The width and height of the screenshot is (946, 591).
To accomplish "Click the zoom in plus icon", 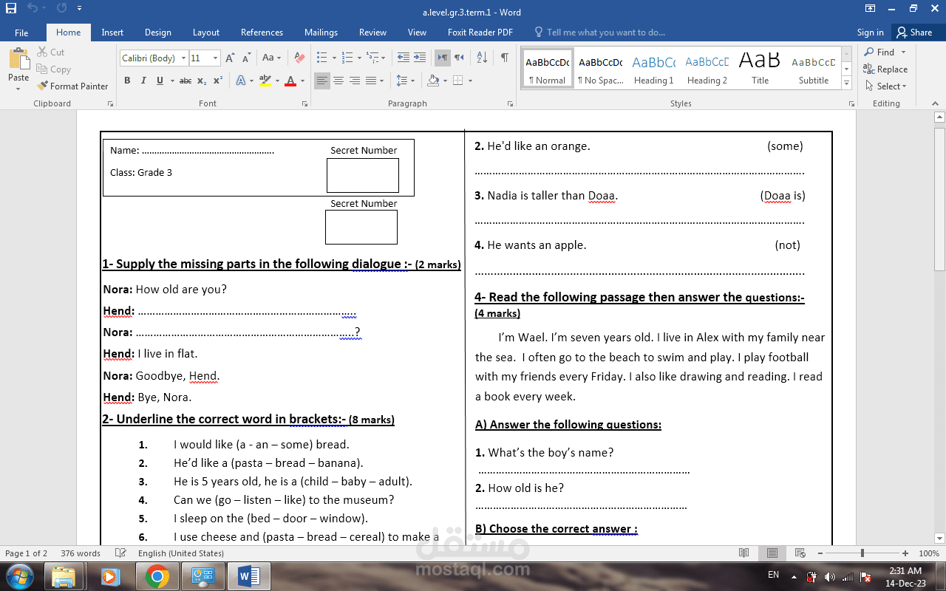I will pyautogui.click(x=905, y=553).
